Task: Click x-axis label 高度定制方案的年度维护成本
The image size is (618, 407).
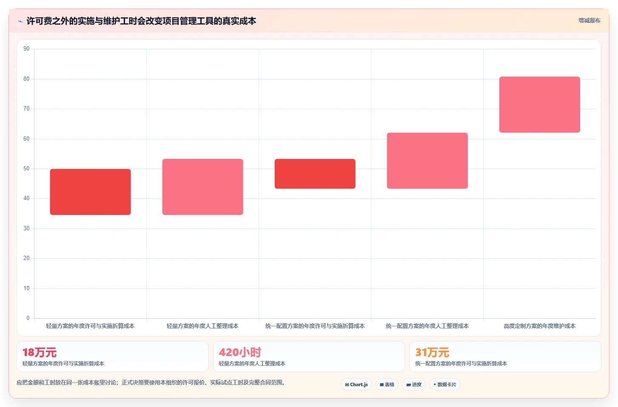Action: click(x=539, y=326)
